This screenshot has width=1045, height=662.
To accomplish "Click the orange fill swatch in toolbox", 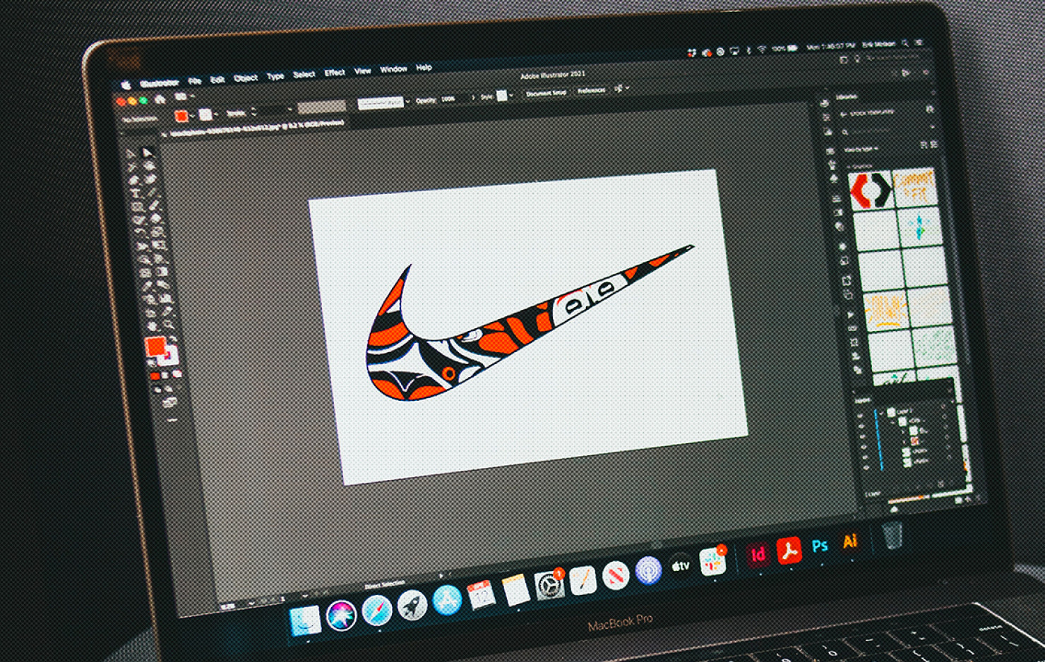I will pos(155,347).
